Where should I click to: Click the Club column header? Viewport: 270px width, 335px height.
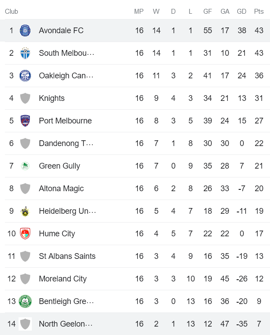11,12
